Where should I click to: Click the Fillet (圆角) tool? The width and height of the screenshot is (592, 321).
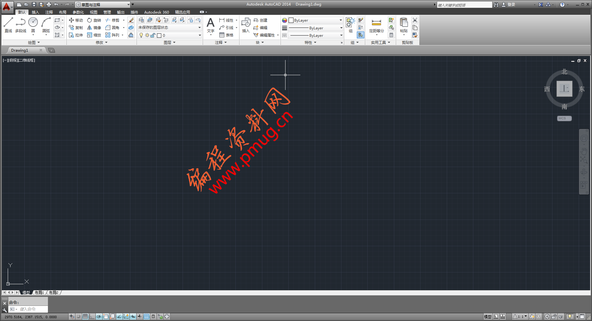112,28
